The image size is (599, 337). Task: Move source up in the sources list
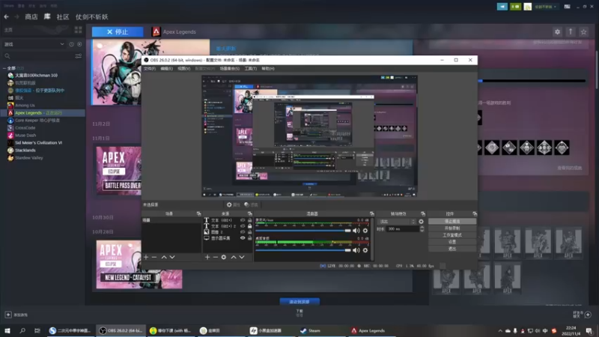[x=234, y=257]
